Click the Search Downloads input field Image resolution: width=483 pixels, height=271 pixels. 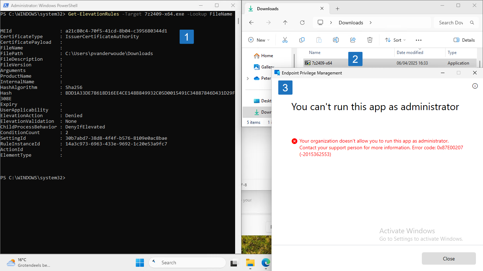(x=451, y=23)
